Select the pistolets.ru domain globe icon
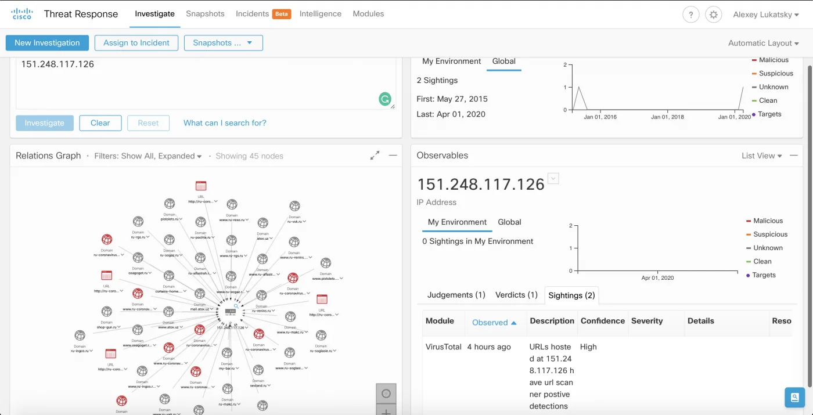This screenshot has width=813, height=415. (169, 204)
